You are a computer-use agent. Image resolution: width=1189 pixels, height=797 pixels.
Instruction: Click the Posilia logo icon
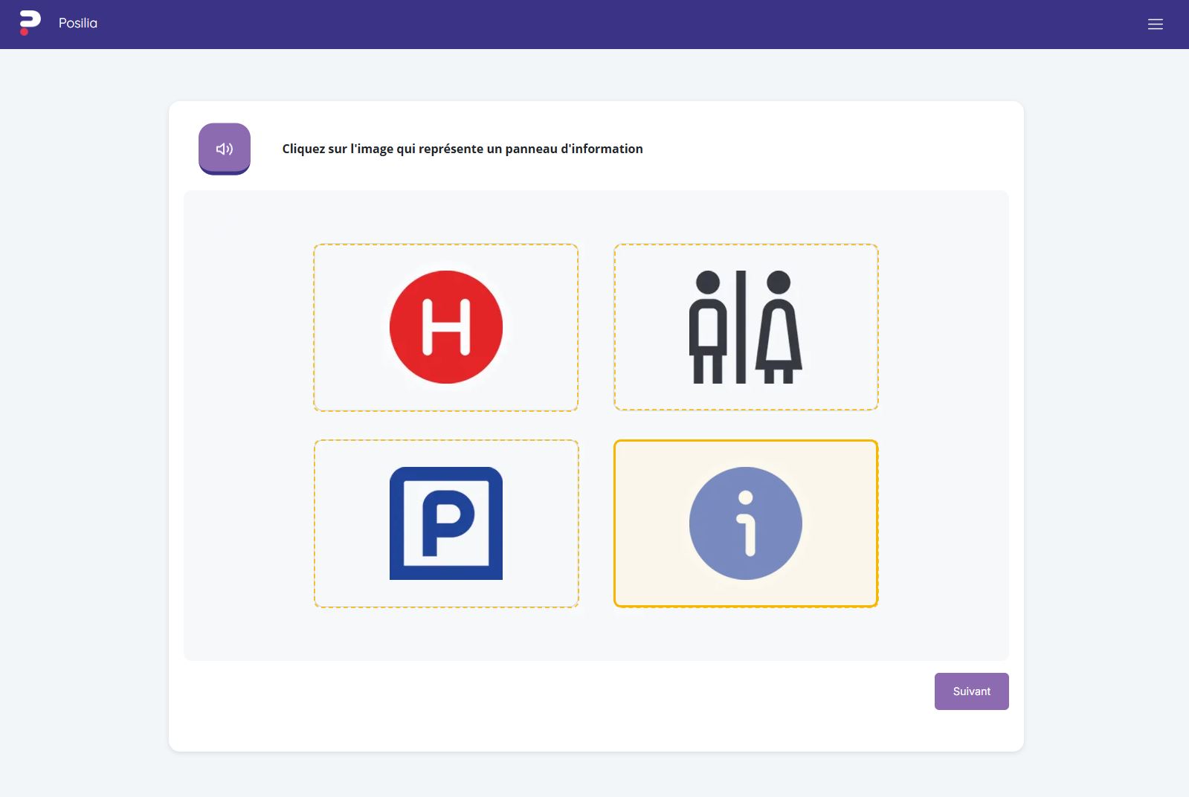coord(29,23)
